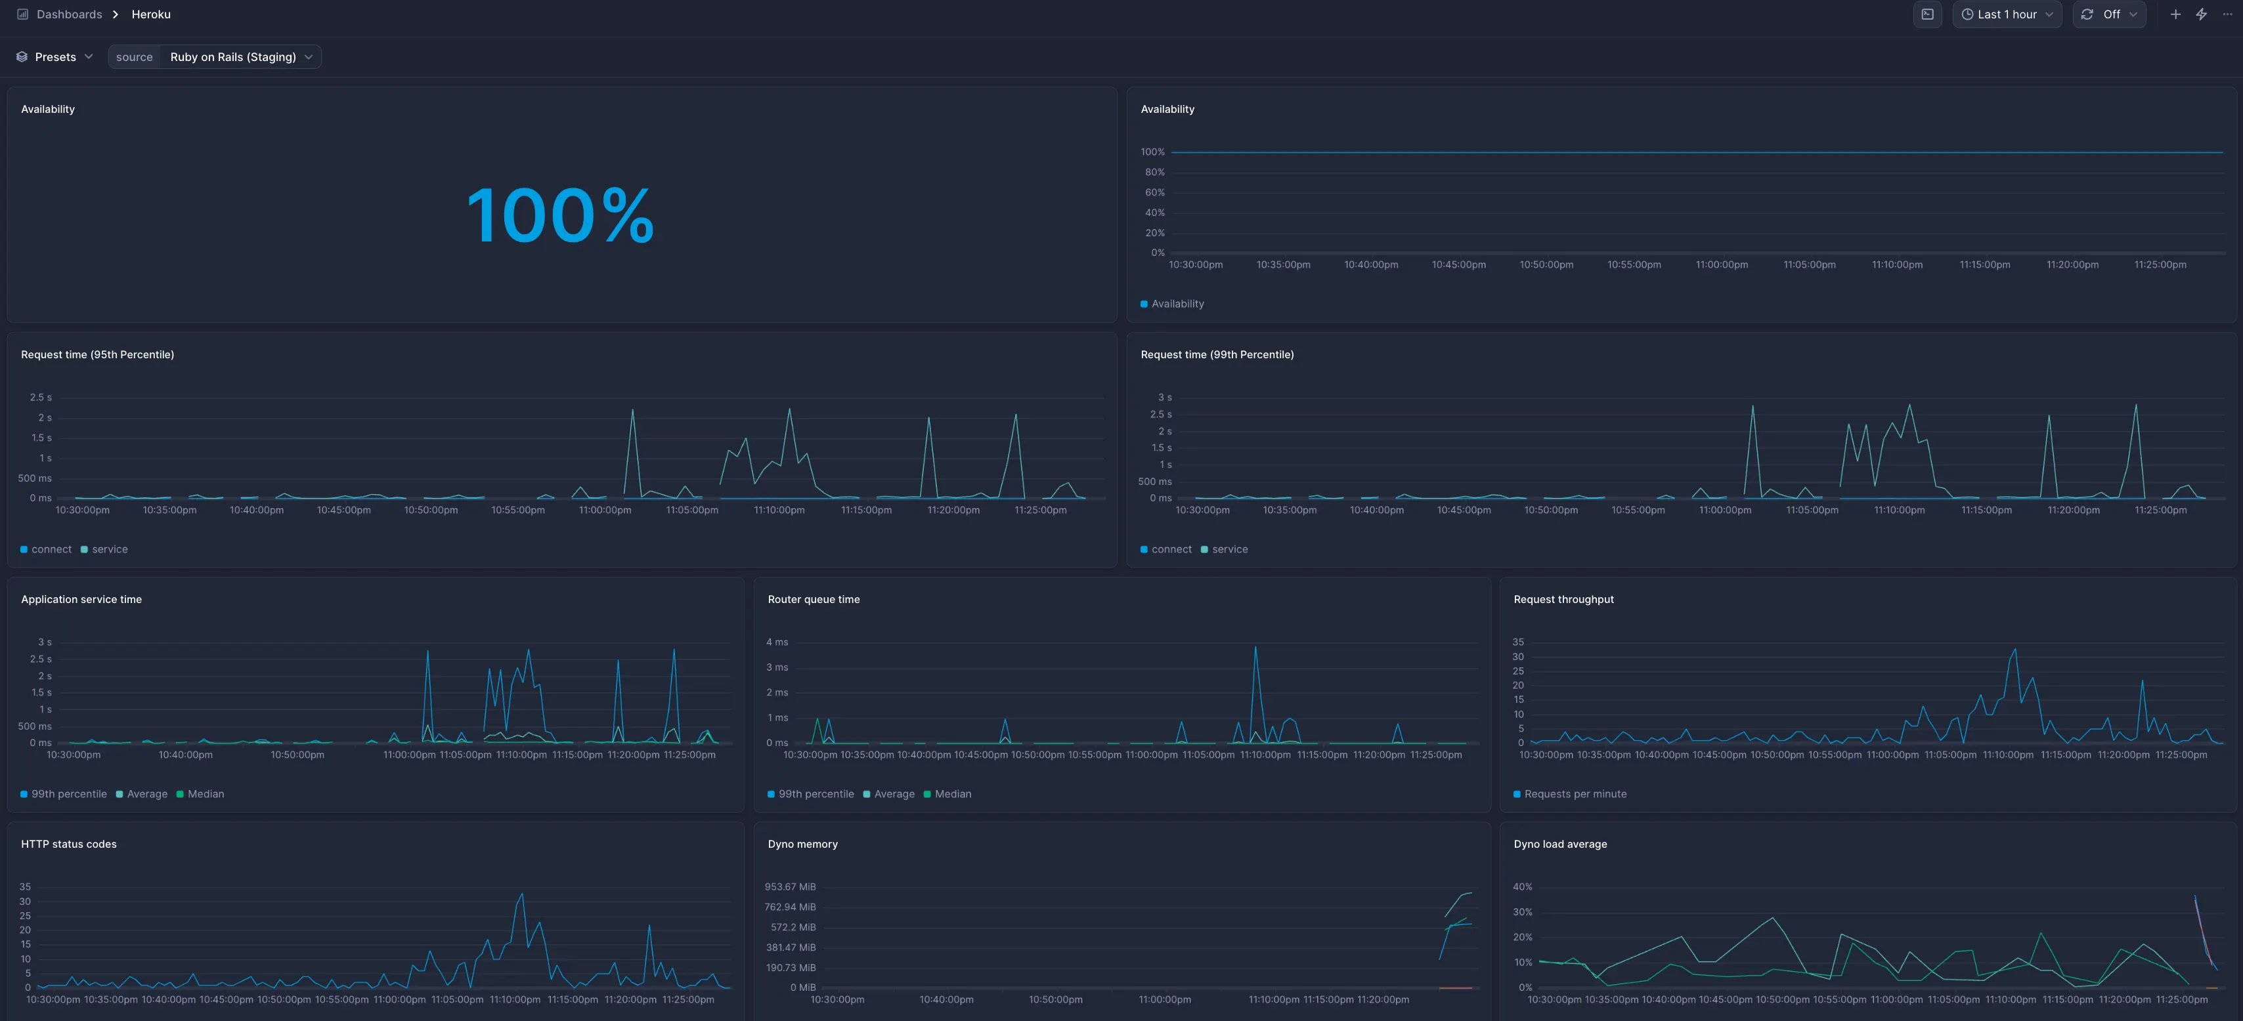Click the dashboard icon beside Dashboards
The image size is (2243, 1021).
(x=22, y=15)
